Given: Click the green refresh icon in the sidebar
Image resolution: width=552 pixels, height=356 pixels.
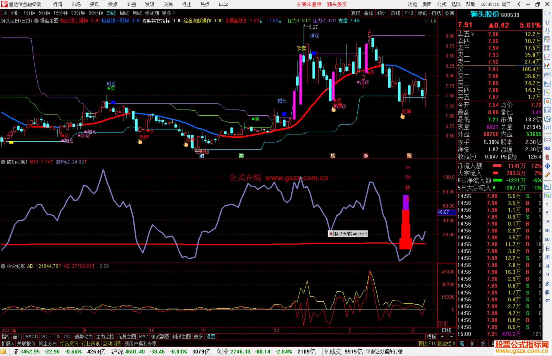Looking at the screenshot, I should (x=547, y=195).
